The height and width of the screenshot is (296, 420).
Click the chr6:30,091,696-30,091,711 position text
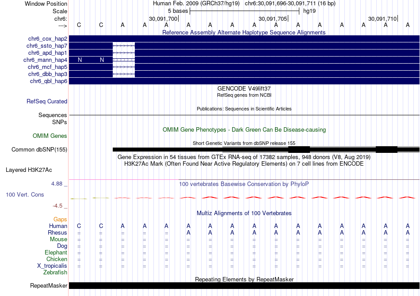point(290,4)
